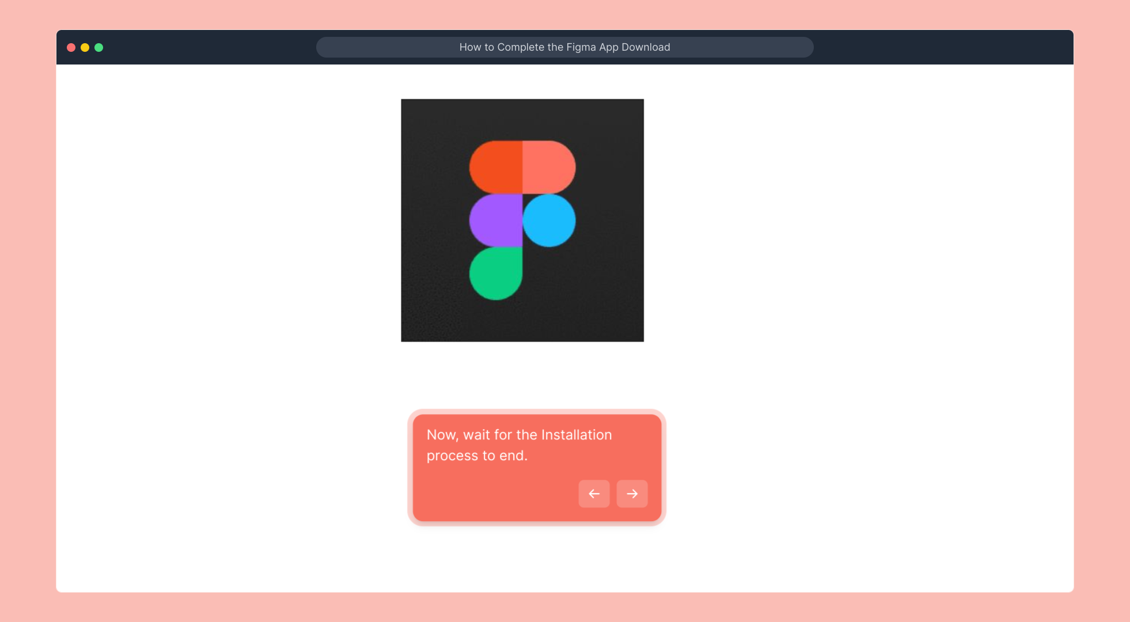This screenshot has width=1130, height=622.
Task: Click the green shape of Figma logo
Action: [495, 274]
